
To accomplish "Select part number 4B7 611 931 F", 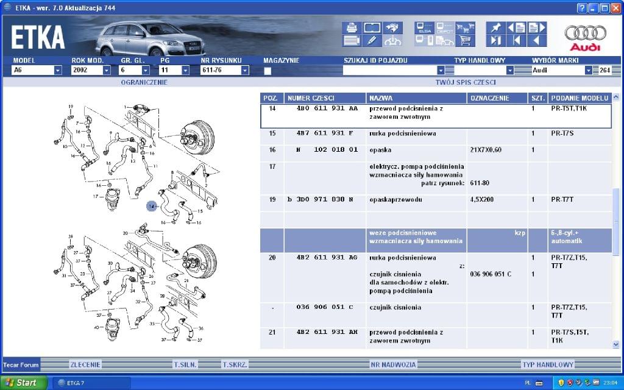I will point(325,133).
